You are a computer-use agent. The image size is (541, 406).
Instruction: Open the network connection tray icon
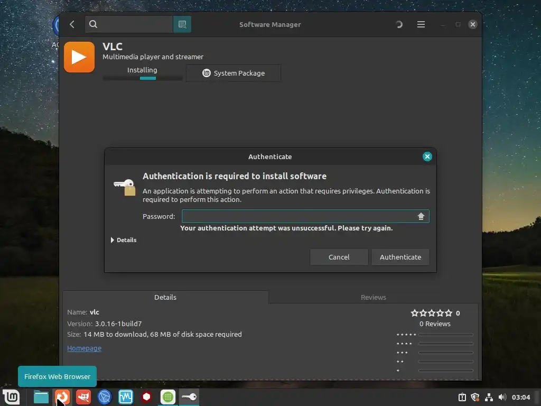[489, 397]
